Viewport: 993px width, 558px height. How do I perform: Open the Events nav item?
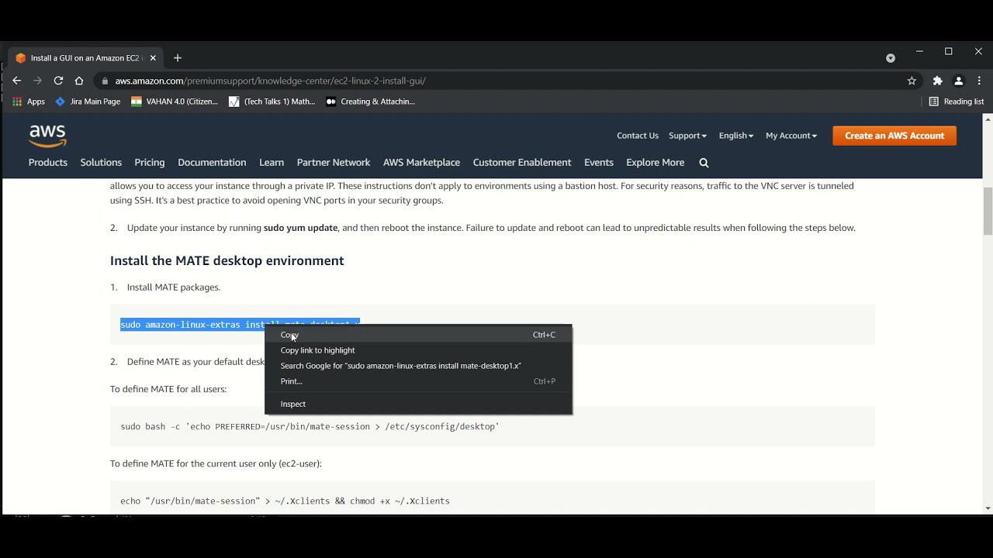(x=599, y=163)
